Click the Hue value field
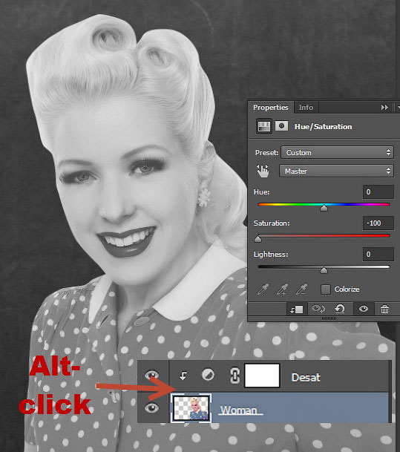400x452 pixels. (x=378, y=192)
